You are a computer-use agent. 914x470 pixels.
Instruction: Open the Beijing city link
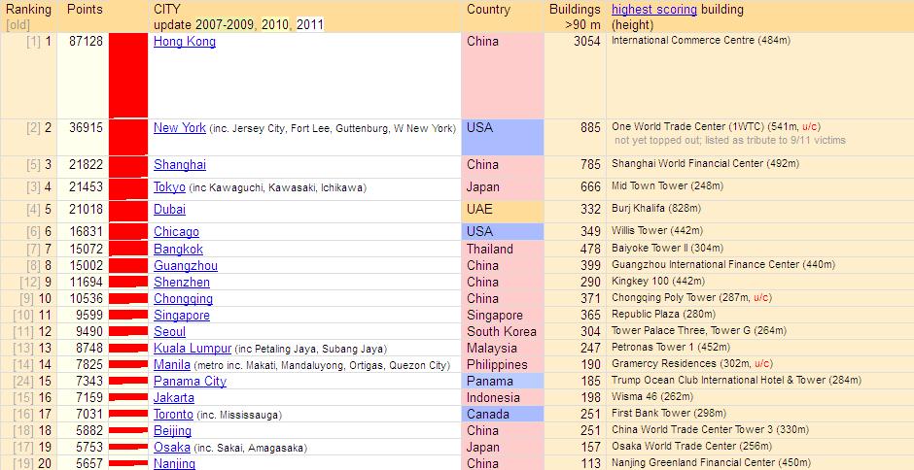172,431
